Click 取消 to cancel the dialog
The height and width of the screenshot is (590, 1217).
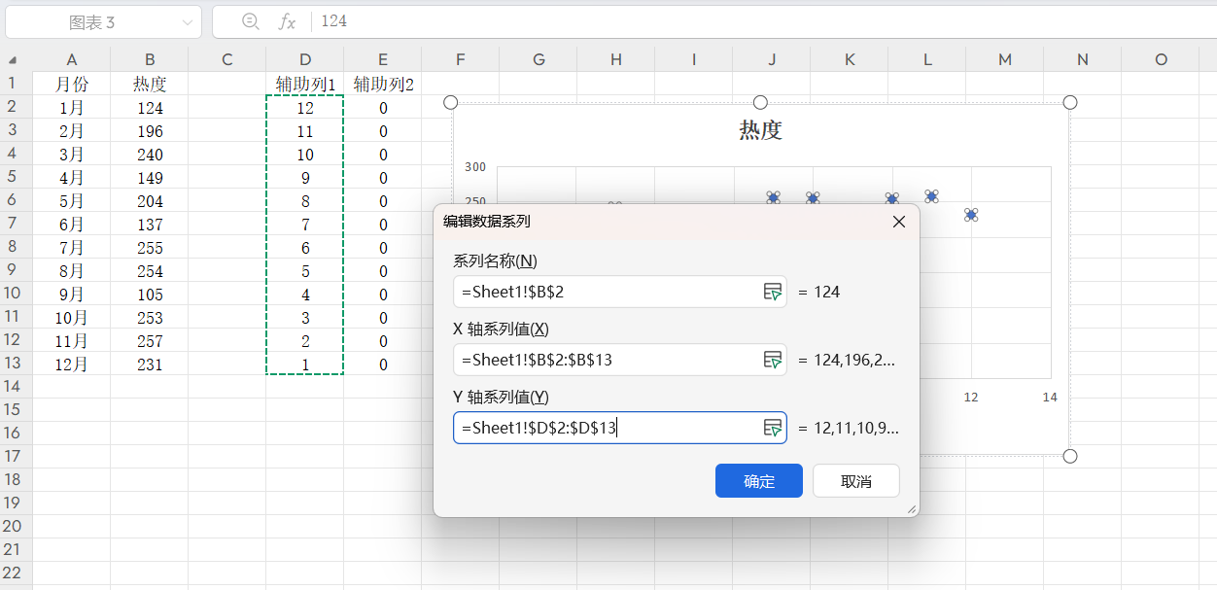click(854, 480)
